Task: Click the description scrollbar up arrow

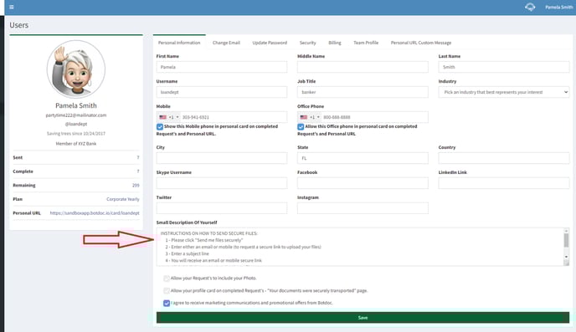Action: point(566,231)
